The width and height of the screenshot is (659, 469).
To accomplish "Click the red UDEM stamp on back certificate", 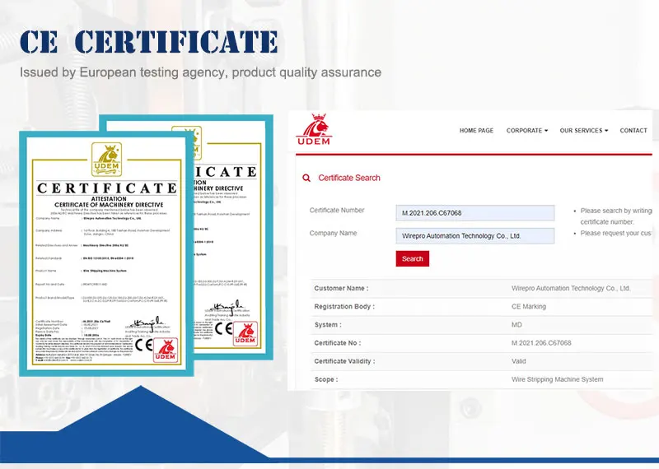I will pos(245,334).
